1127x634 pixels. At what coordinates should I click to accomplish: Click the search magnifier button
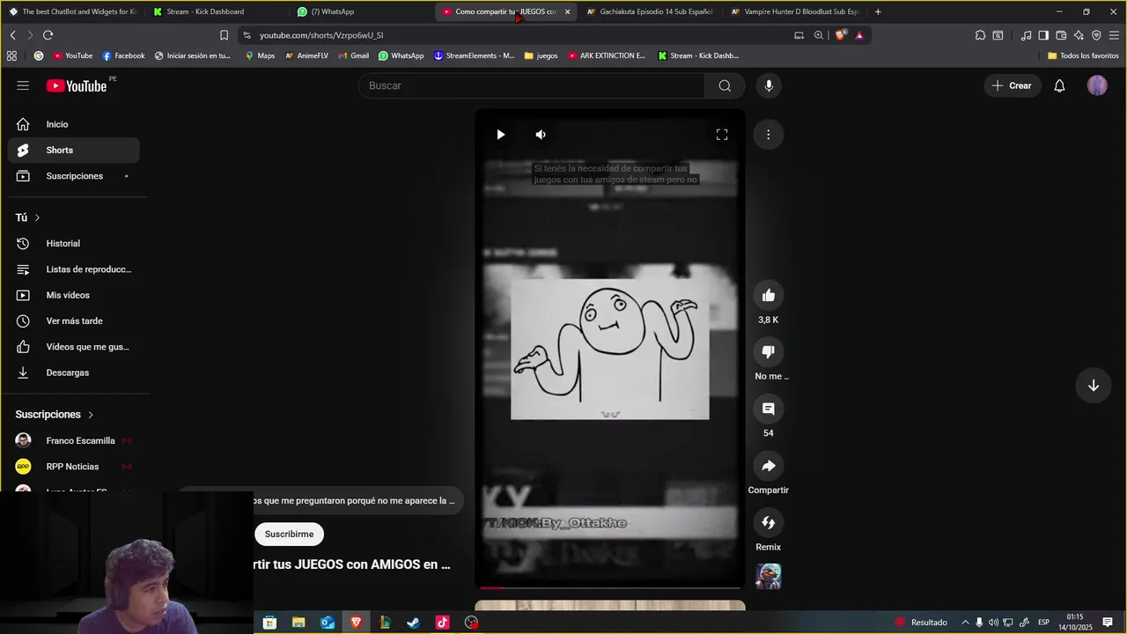point(725,85)
